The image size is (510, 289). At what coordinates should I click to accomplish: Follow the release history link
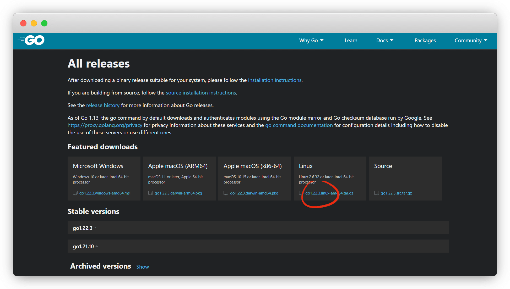tap(103, 105)
